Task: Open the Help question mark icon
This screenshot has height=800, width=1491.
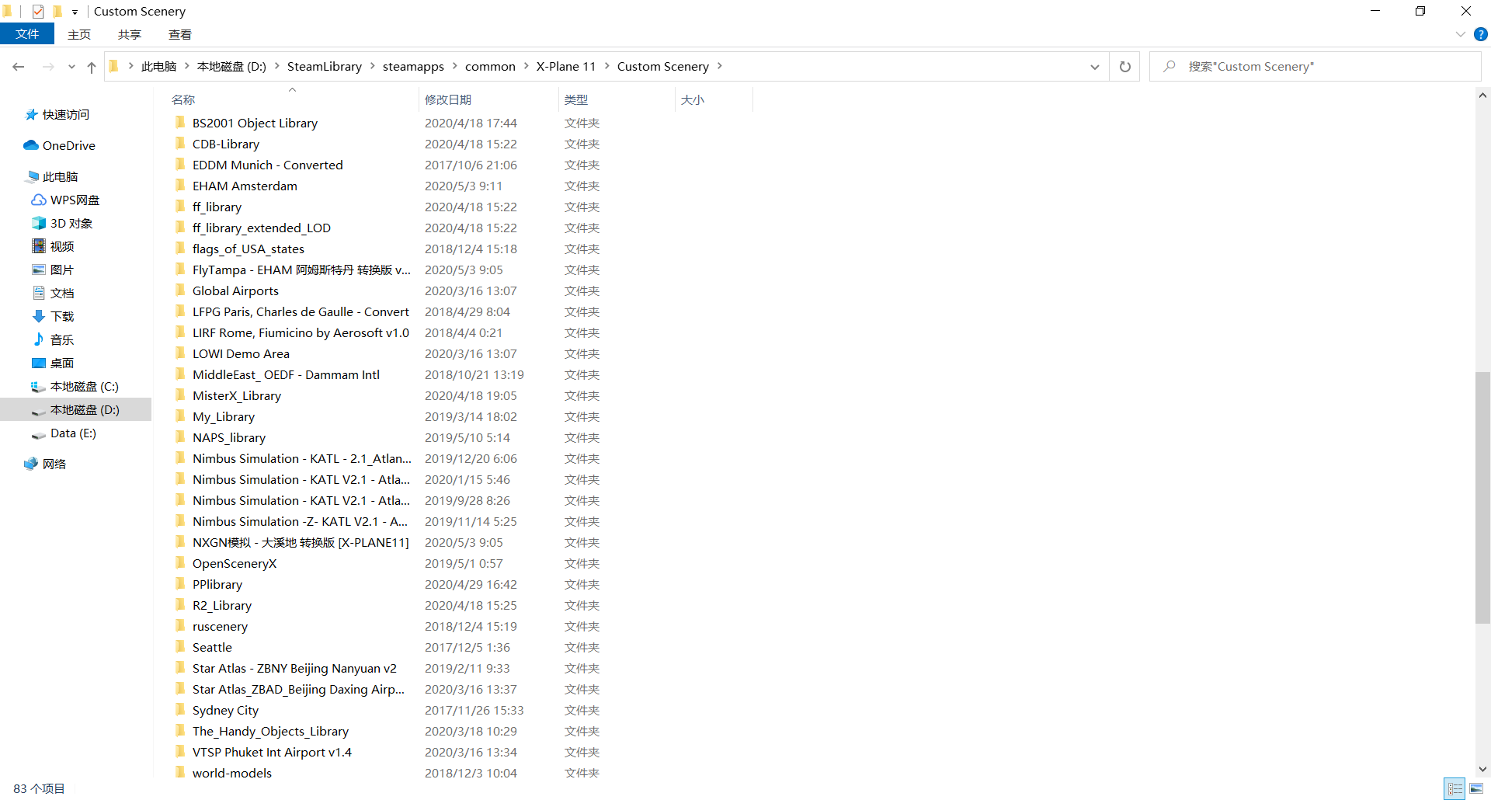Action: [1481, 34]
